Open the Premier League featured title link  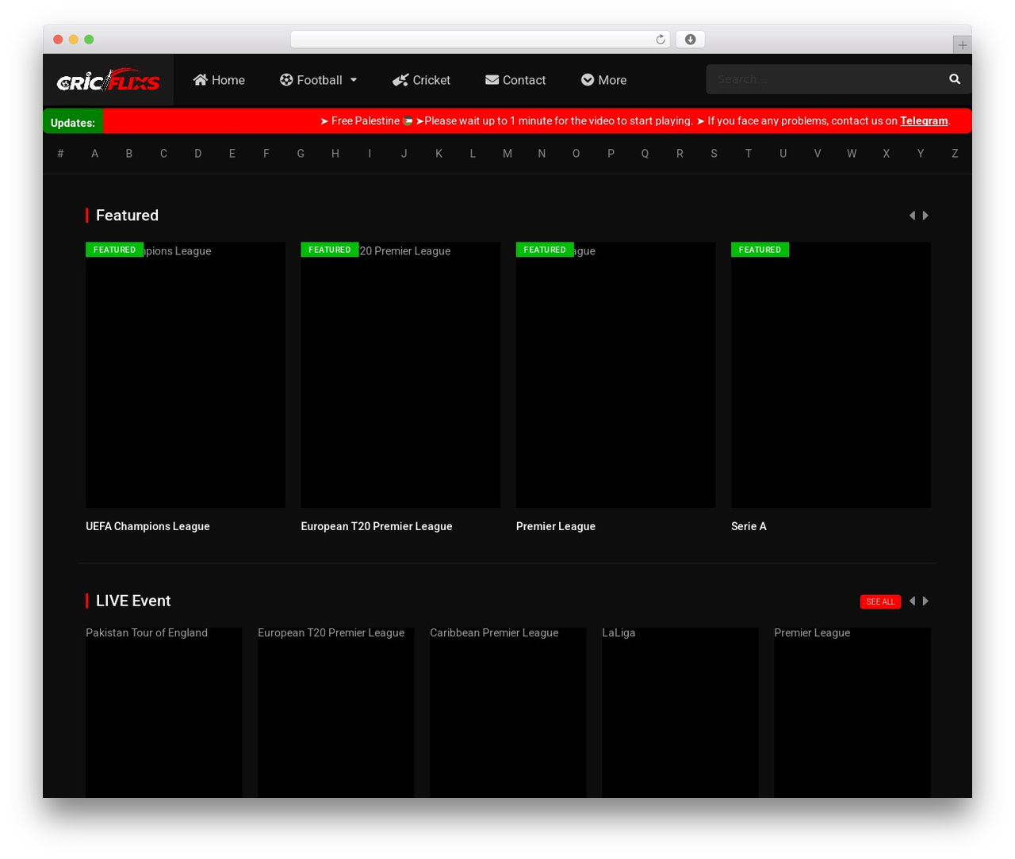(x=556, y=526)
